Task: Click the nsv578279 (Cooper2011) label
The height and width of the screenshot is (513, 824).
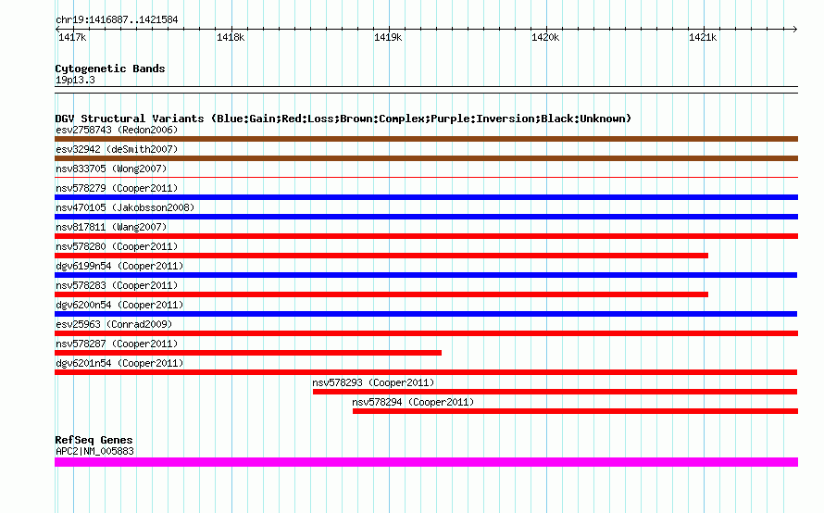Action: (117, 188)
